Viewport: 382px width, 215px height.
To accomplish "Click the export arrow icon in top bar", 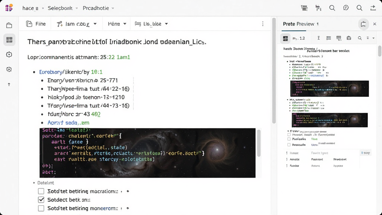I will pyautogui.click(x=373, y=8).
